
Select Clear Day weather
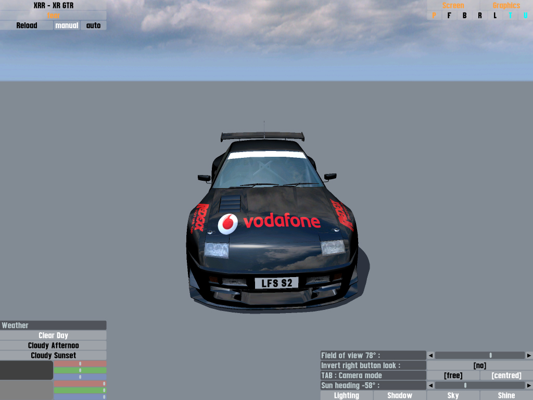click(x=54, y=335)
